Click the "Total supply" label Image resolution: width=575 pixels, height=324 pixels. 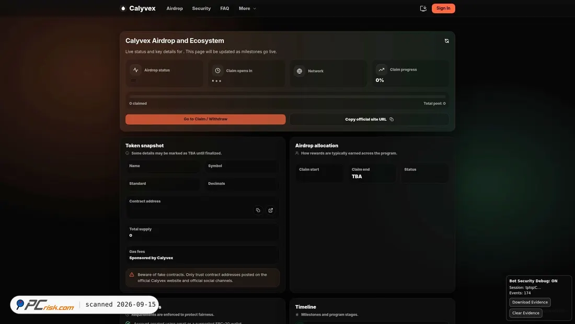coord(141,229)
